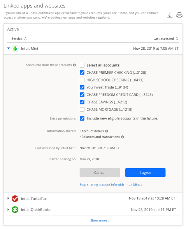This screenshot has width=186, height=229.
Task: Check the Select all accounts checkbox
Action: (x=82, y=65)
